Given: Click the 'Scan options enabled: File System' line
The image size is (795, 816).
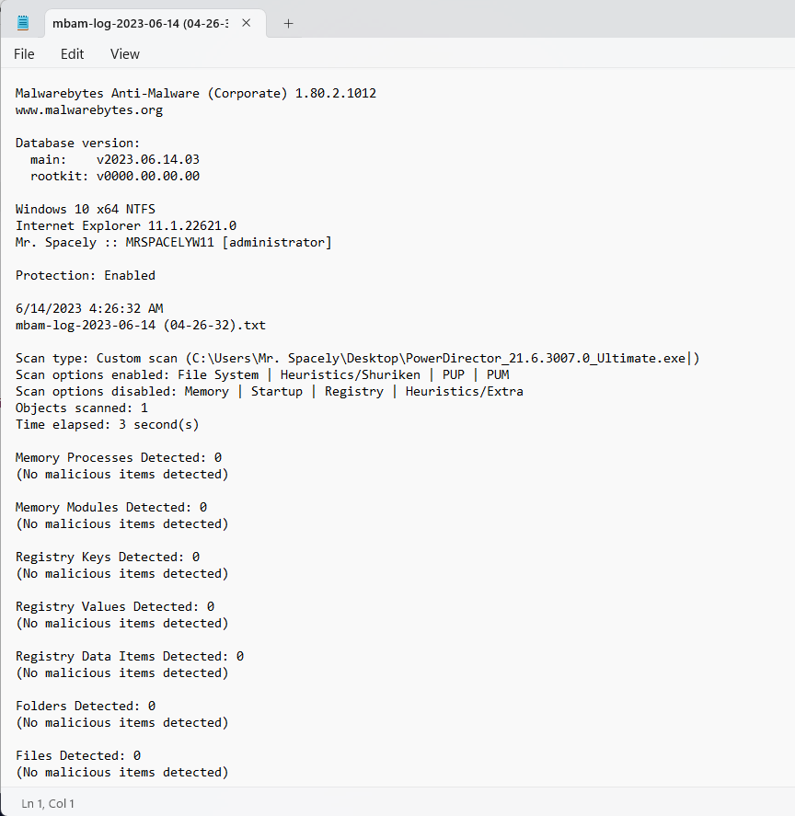Looking at the screenshot, I should (262, 374).
